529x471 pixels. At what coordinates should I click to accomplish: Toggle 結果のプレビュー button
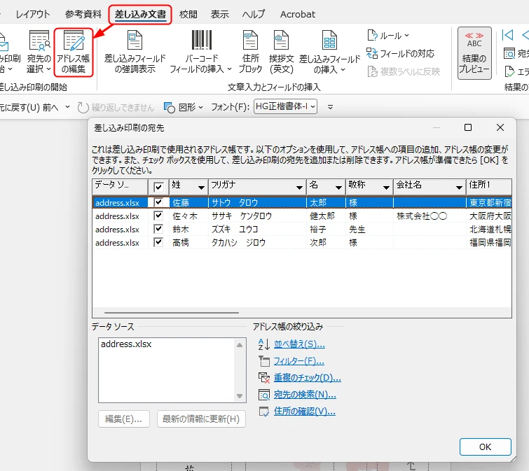click(x=474, y=53)
